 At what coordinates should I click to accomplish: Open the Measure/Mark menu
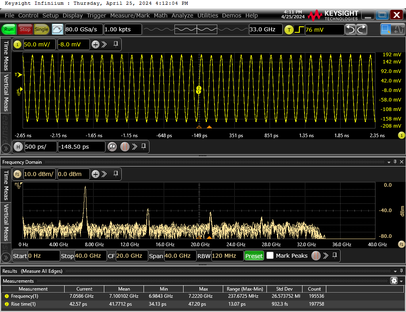(130, 15)
